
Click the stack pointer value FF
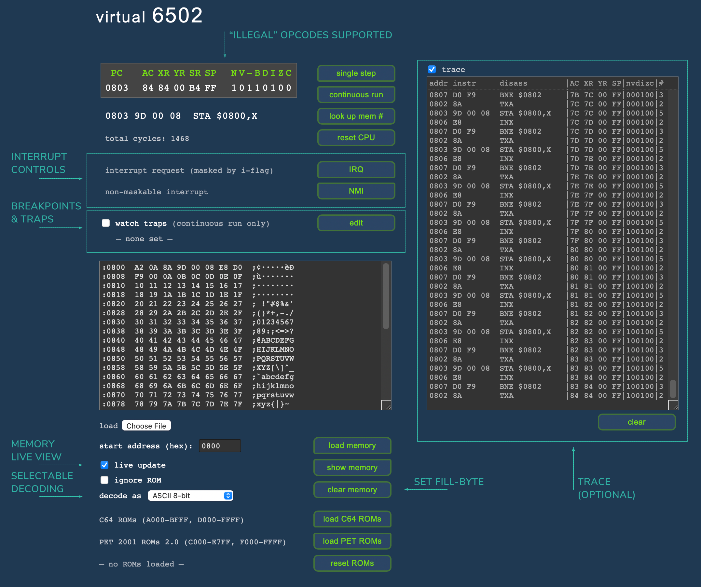point(210,88)
